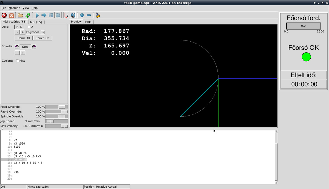Clear live plot with the broom icon
The image size is (329, 189).
pos(98,15)
